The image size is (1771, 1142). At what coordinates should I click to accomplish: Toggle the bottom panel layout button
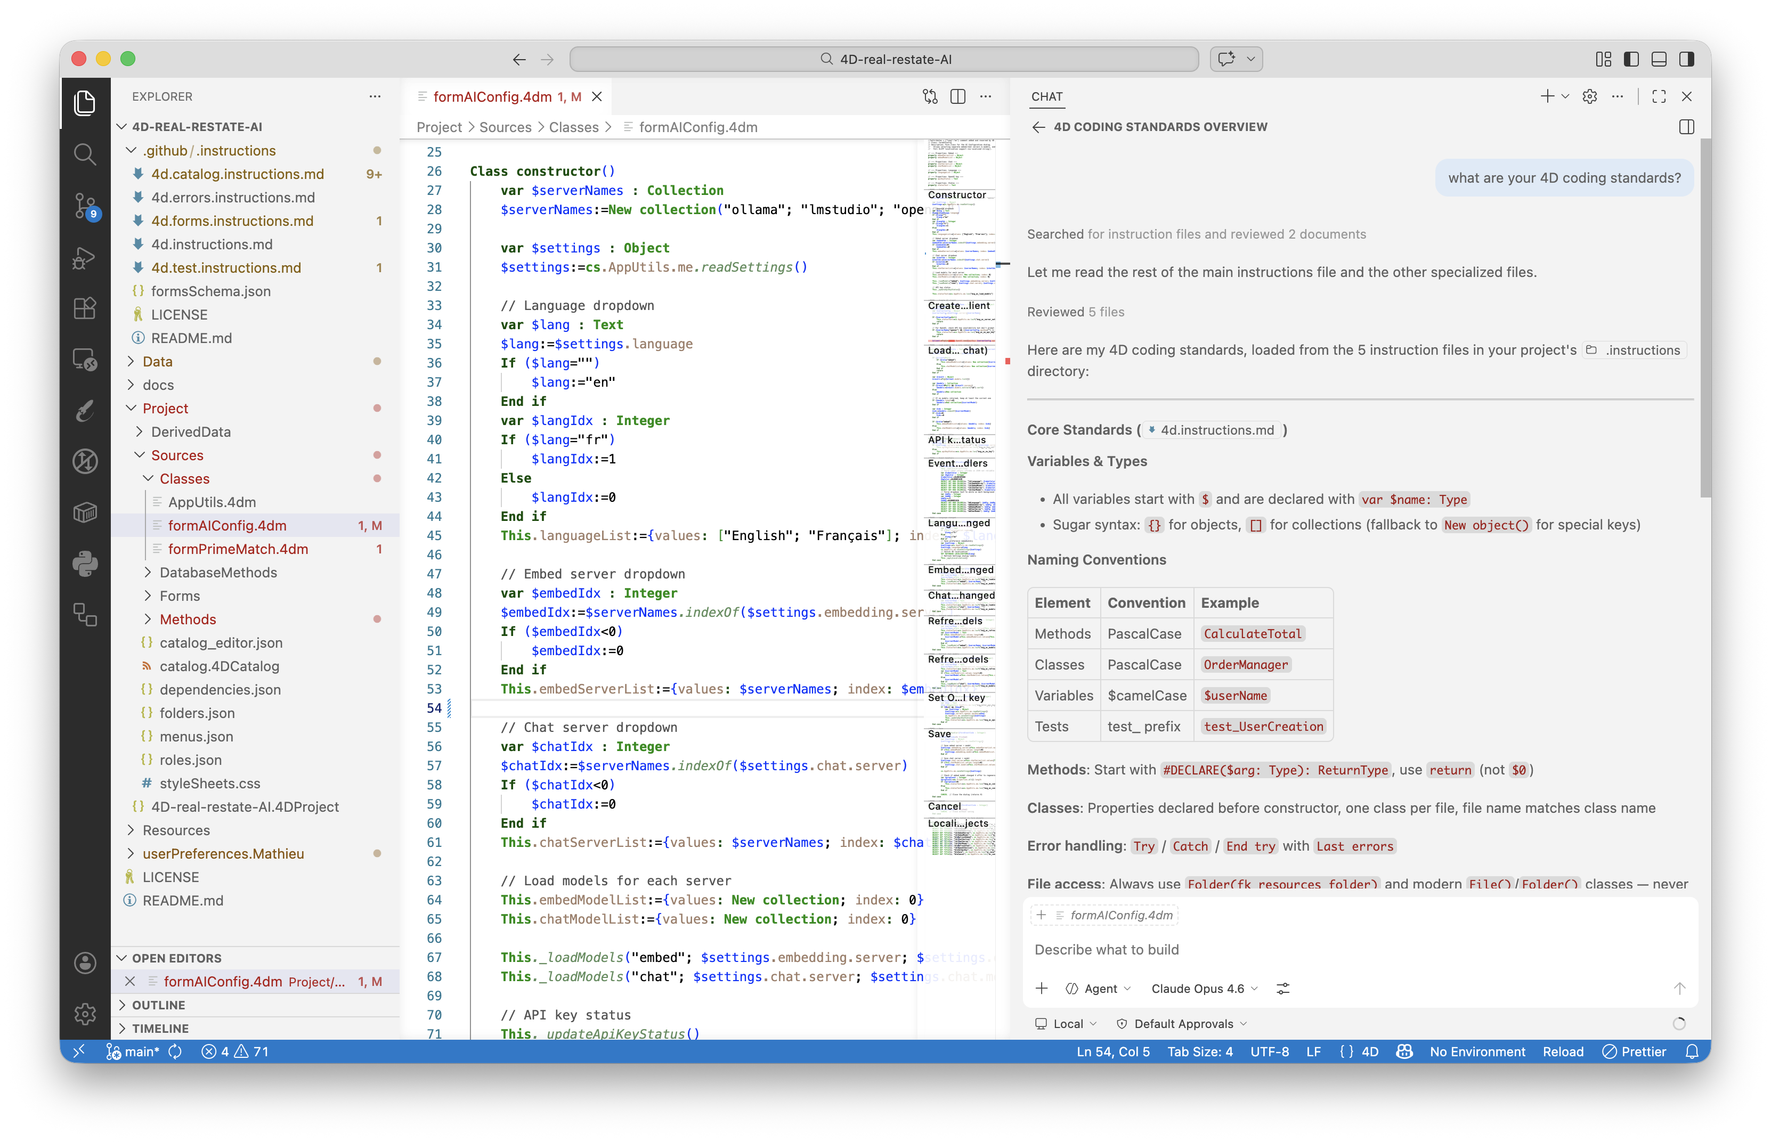pyautogui.click(x=1659, y=59)
